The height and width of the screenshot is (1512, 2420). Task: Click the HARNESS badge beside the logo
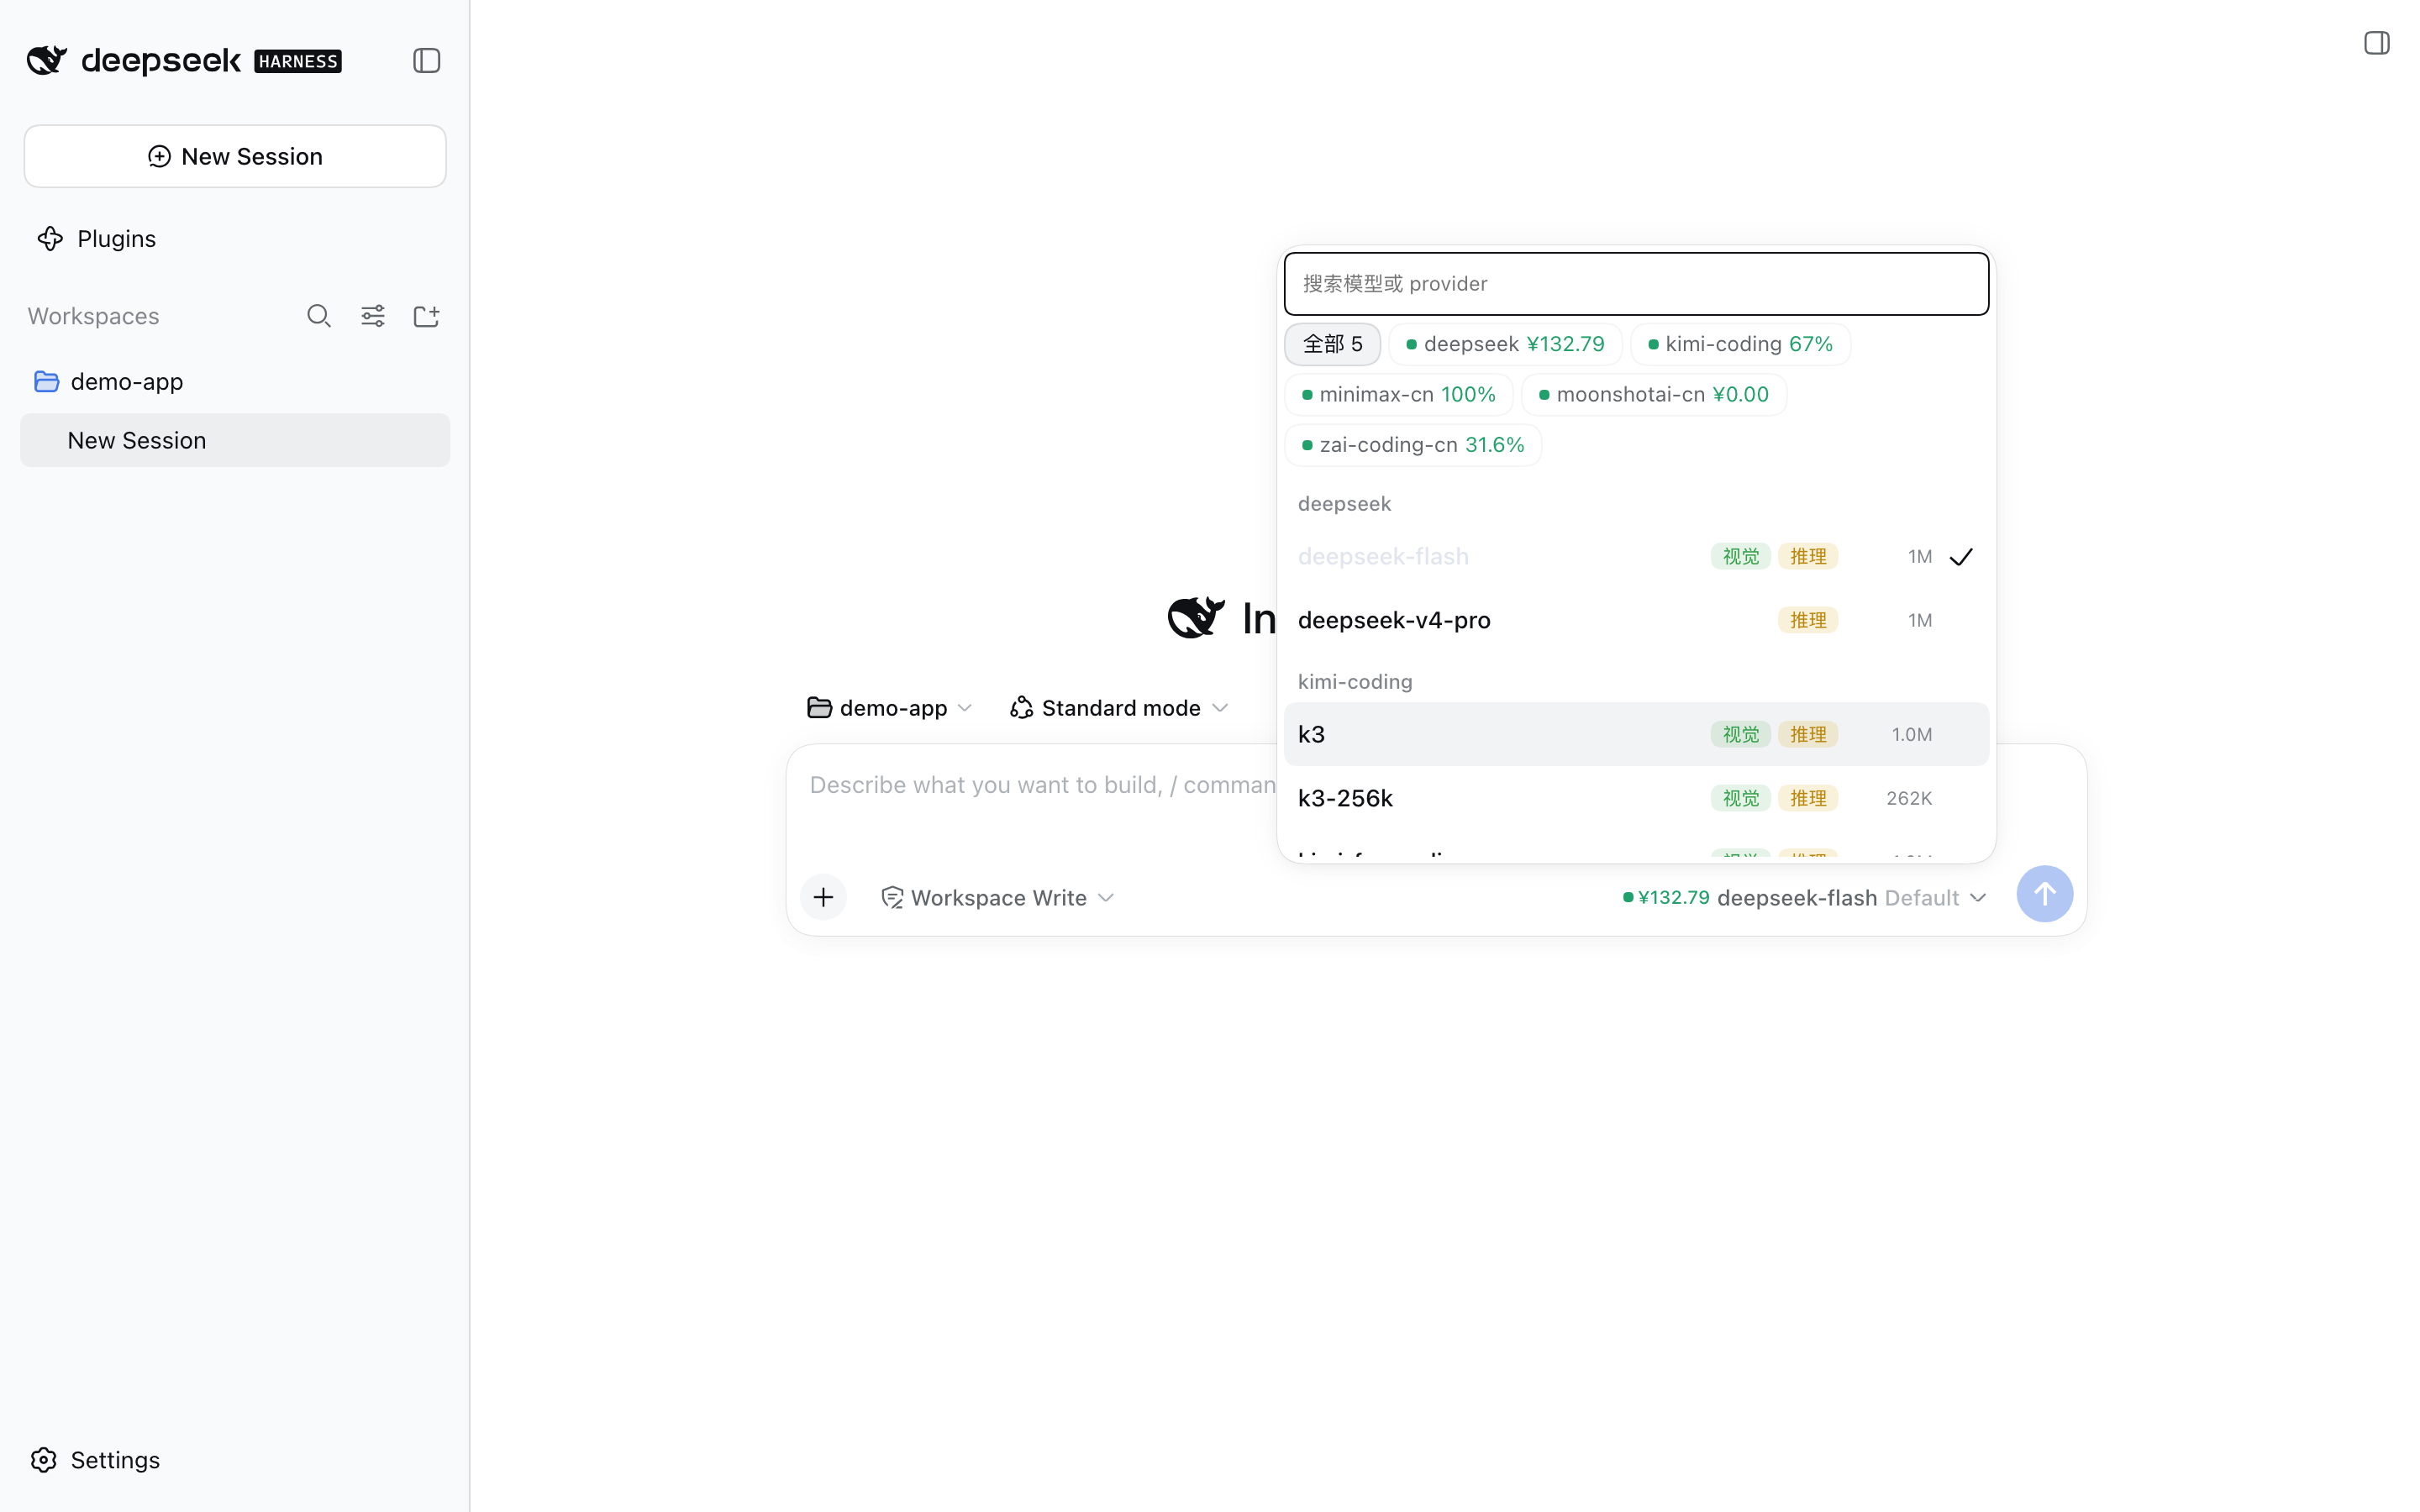click(298, 61)
